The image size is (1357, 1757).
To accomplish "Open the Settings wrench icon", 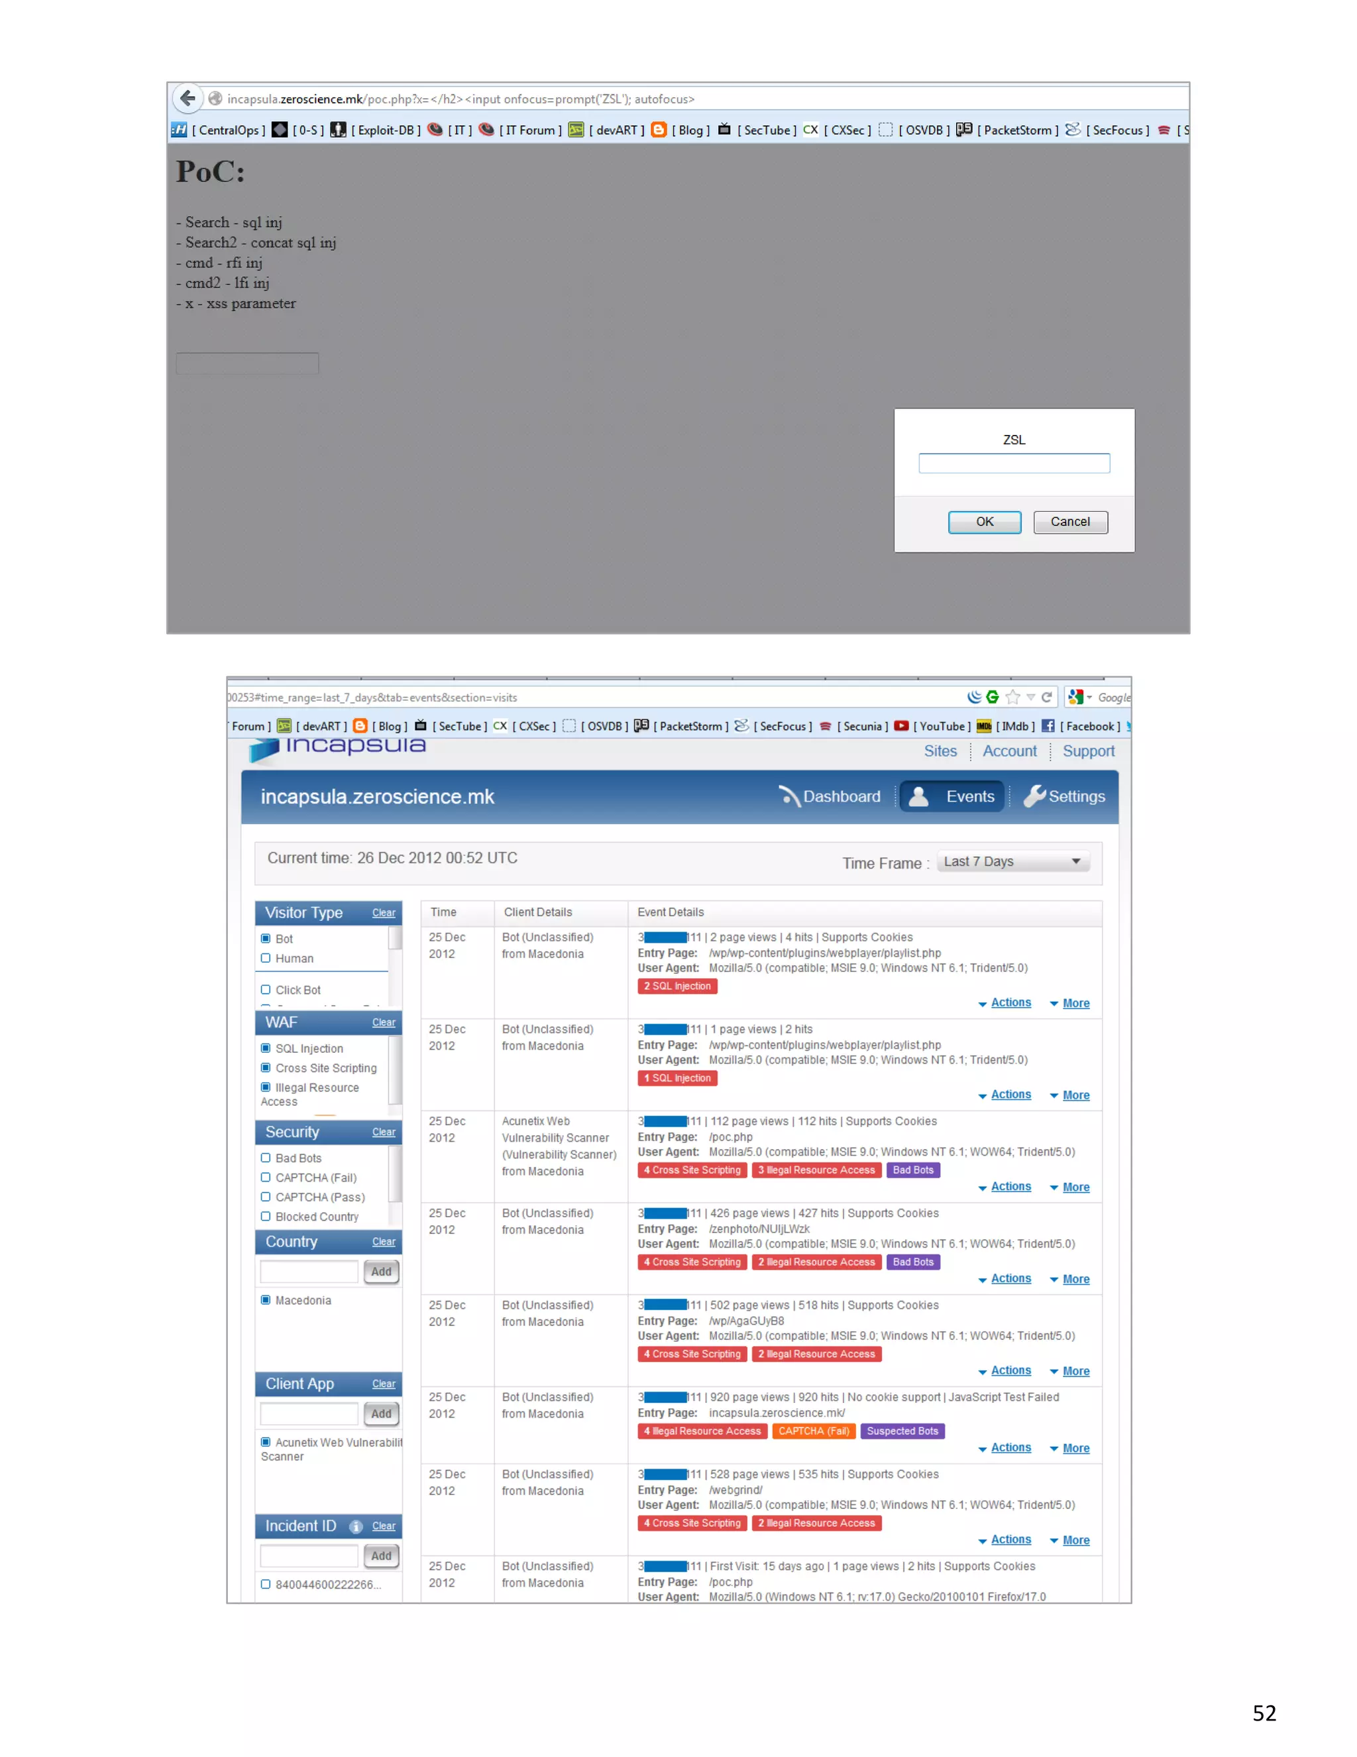I will pos(1034,796).
